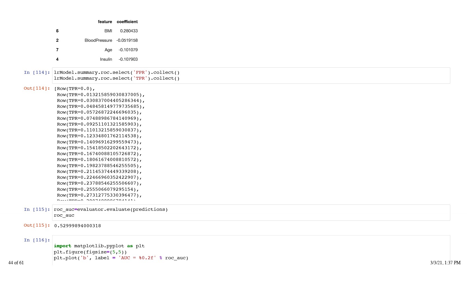
Task: Click the Out[115] output prompt
Action: (x=37, y=225)
